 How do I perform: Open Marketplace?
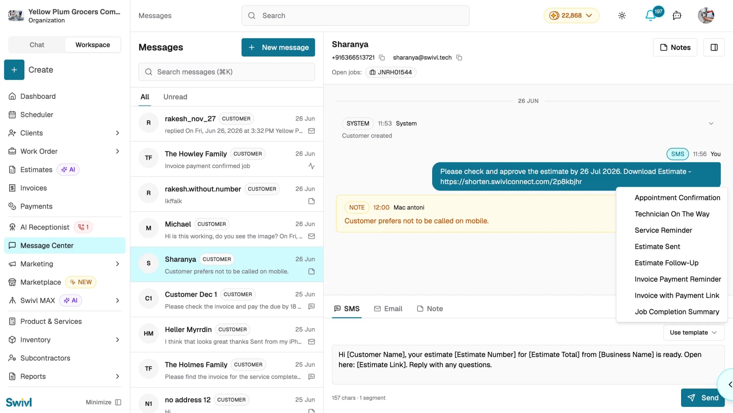pos(65,282)
